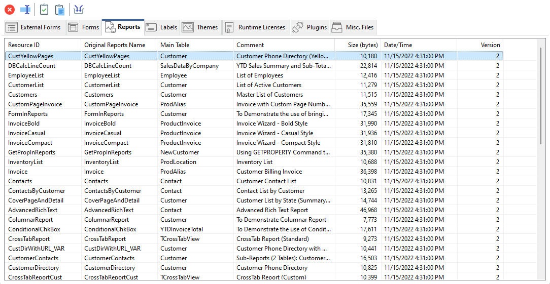Click the 'Advanced Rich Text Report' comment
Viewport: 550px width, 284px height.
pyautogui.click(x=272, y=210)
